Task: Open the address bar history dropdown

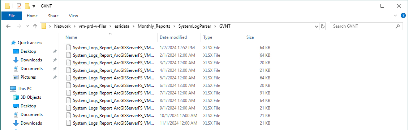Action: 317,26
